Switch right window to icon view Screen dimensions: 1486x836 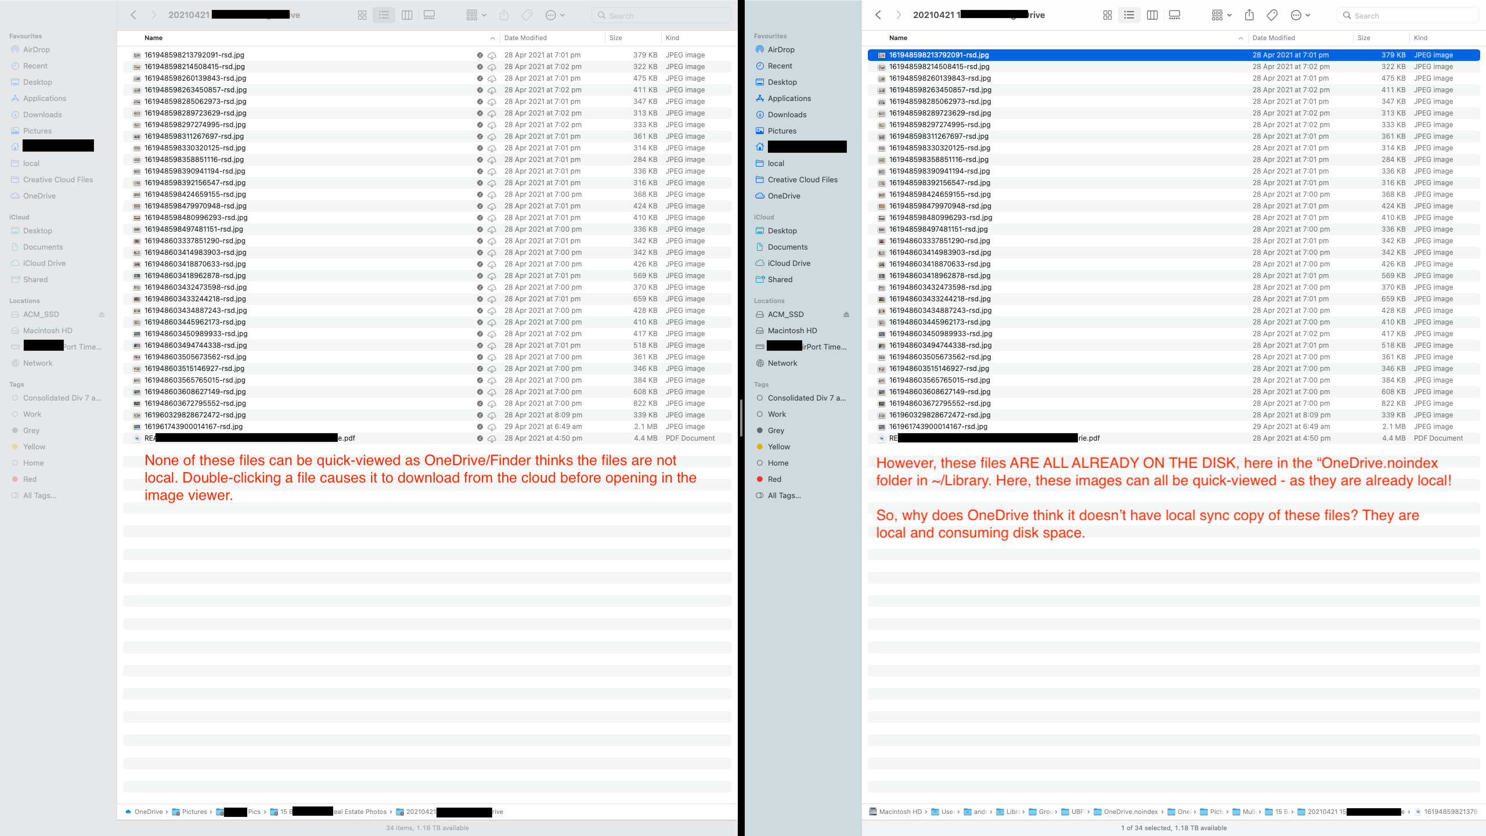point(1108,15)
